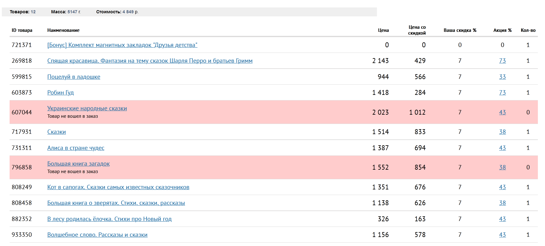
Task: Click the discounted price 429 cell
Action: click(x=420, y=61)
